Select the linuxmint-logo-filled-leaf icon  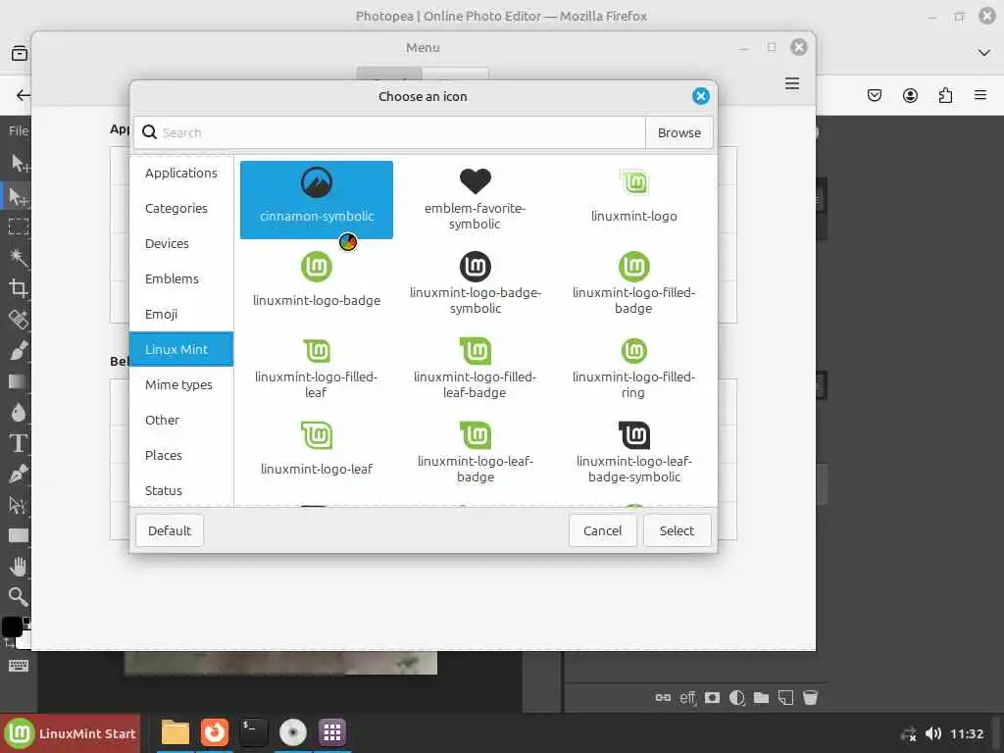pyautogui.click(x=317, y=368)
